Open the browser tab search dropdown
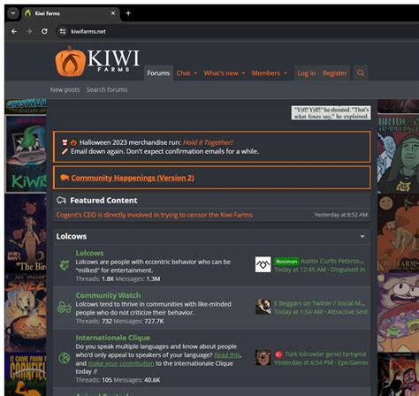This screenshot has height=396, width=419. coord(13,13)
